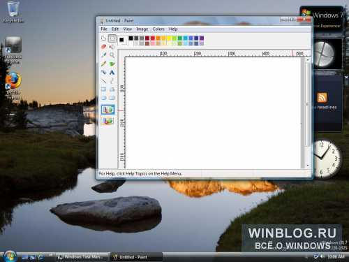Select the Magnifier tool
The image size is (349, 262).
point(112,55)
